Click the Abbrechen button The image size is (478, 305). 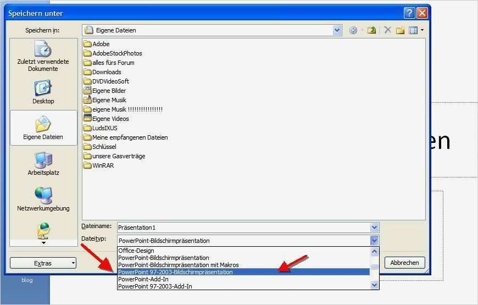pyautogui.click(x=404, y=263)
